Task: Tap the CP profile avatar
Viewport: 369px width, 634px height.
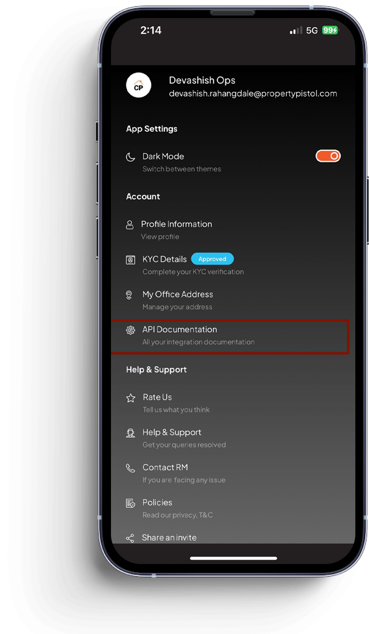Action: (138, 85)
